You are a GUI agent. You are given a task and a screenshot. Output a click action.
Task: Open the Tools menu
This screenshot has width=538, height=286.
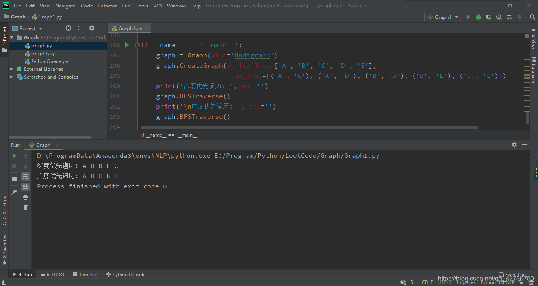[142, 6]
